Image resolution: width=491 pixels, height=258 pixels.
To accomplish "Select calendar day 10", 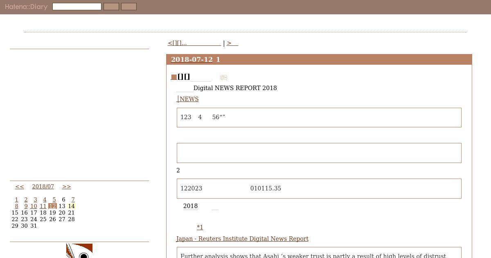I will click(x=34, y=206).
